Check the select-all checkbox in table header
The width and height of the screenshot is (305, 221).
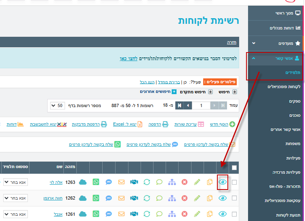point(234,167)
